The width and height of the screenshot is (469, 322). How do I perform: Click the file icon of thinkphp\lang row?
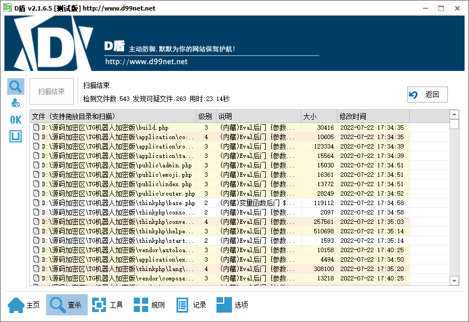point(36,269)
